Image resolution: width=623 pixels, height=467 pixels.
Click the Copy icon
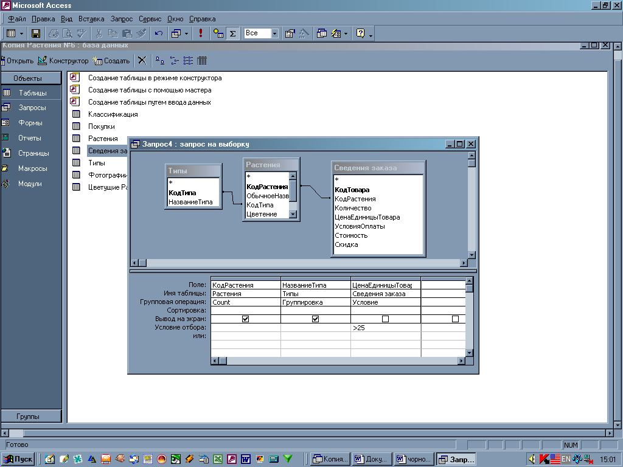tap(113, 33)
